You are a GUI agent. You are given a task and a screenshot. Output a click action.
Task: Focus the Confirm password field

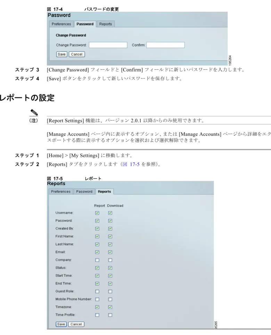pyautogui.click(x=165, y=45)
